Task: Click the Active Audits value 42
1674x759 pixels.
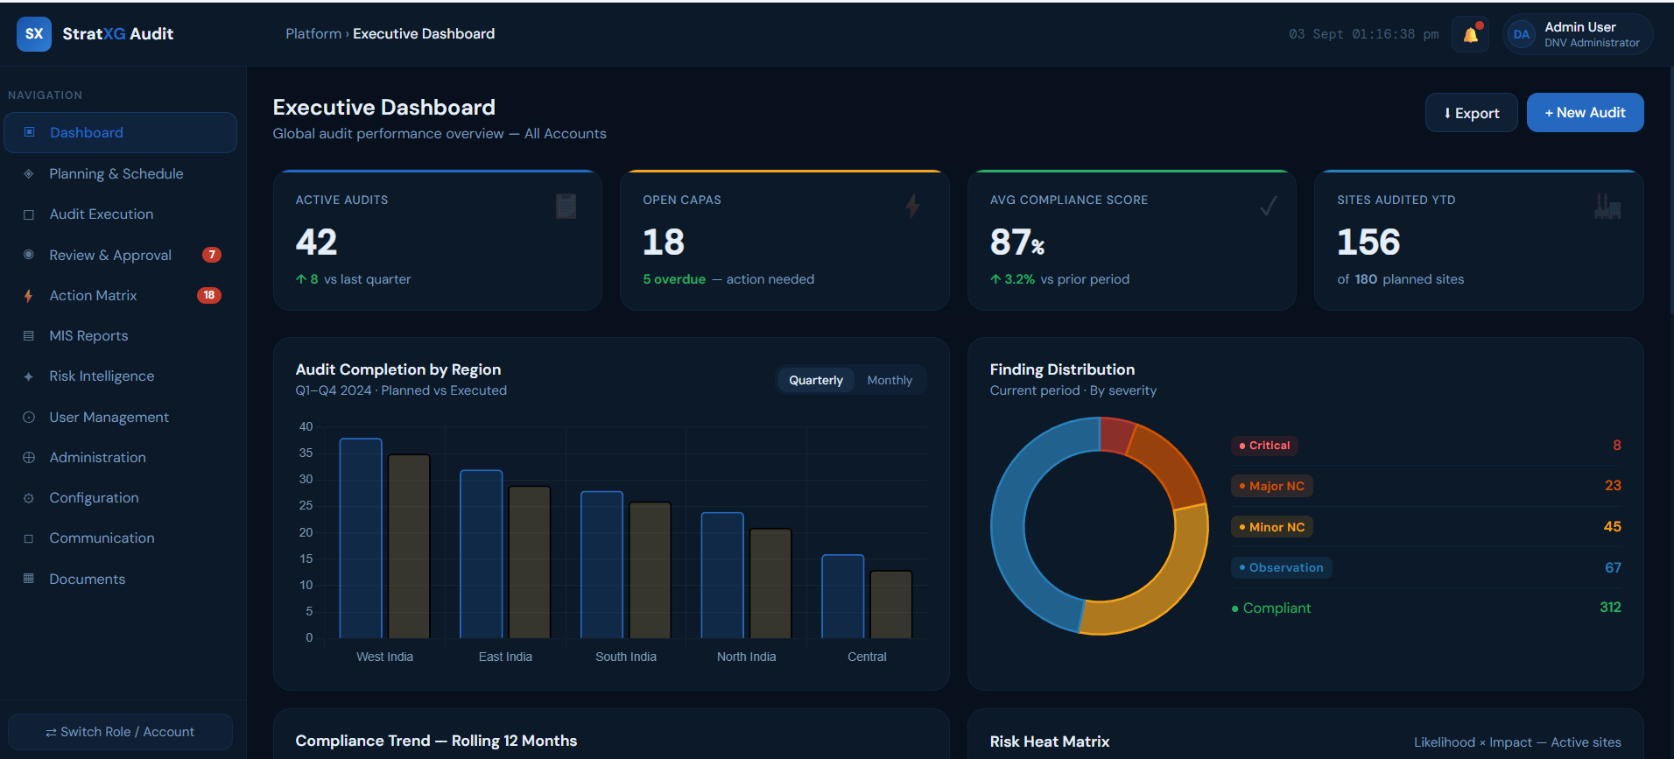Action: click(316, 242)
